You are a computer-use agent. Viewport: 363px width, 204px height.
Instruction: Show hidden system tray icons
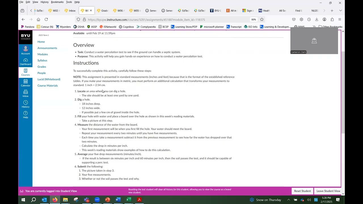pos(289,200)
